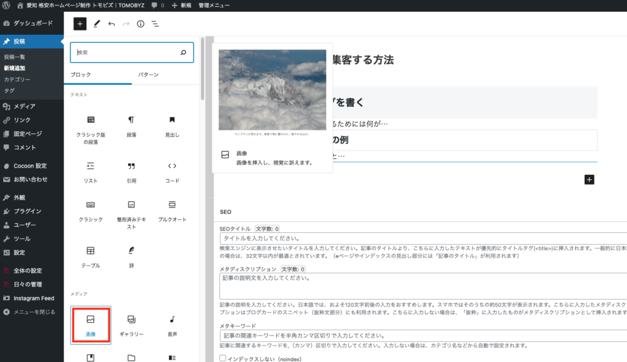Viewport: 627px width, 362px height.
Task: Switch to the パターン (Patterns) tab
Action: click(x=148, y=75)
